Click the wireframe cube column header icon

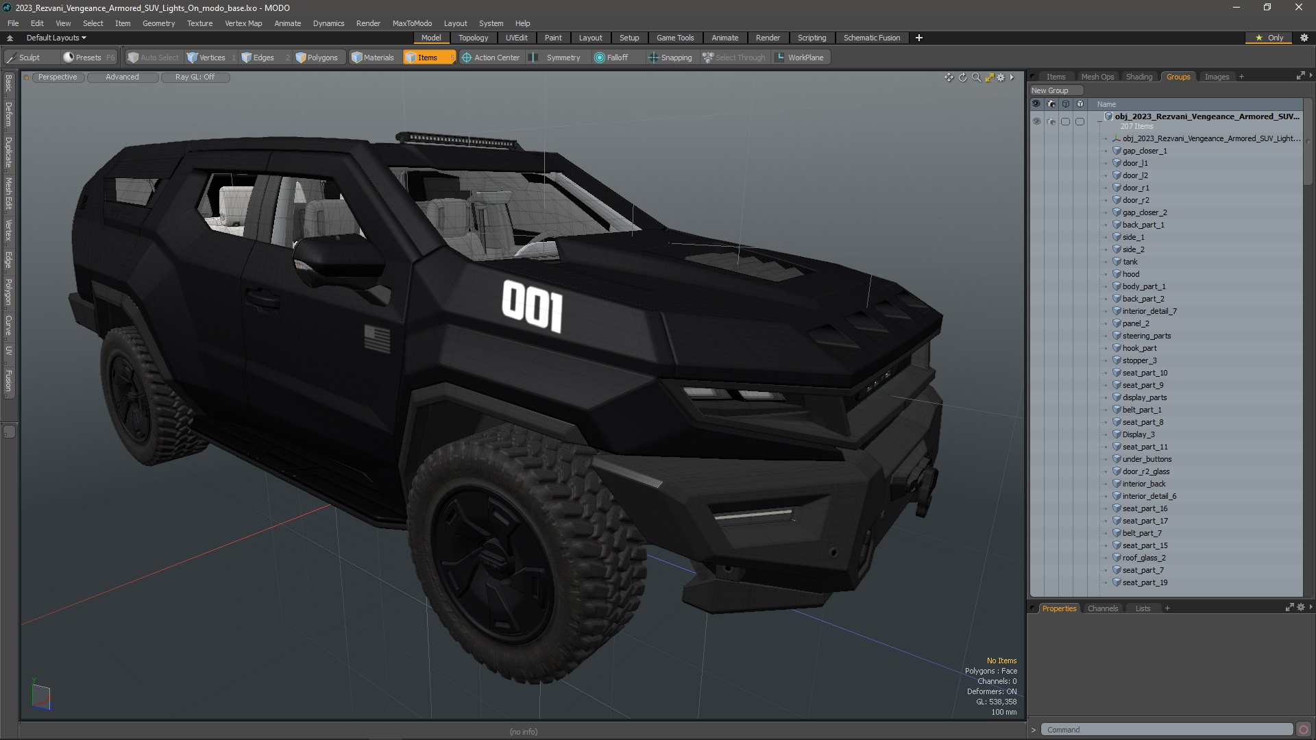click(x=1065, y=104)
